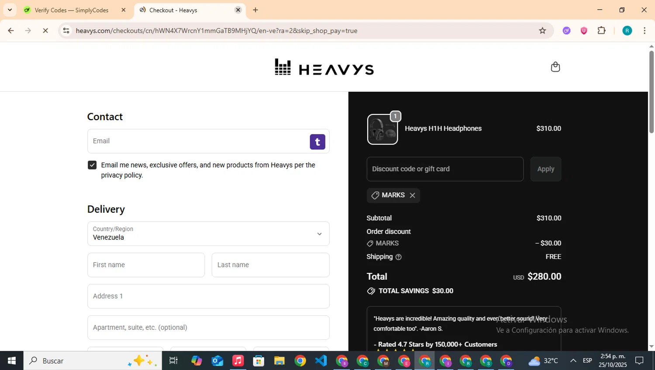
Task: Click the Apartment, suite, etc. field
Action: pyautogui.click(x=208, y=328)
